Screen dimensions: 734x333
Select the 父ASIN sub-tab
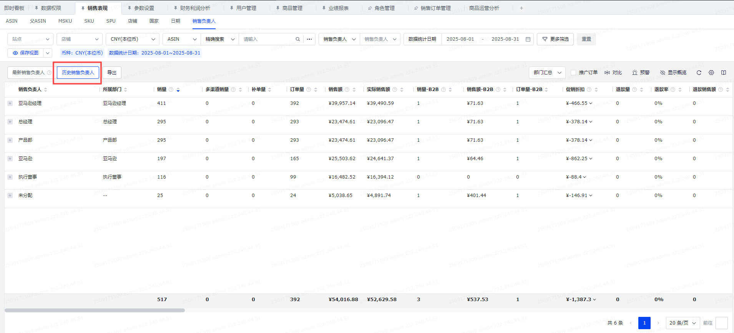(38, 21)
